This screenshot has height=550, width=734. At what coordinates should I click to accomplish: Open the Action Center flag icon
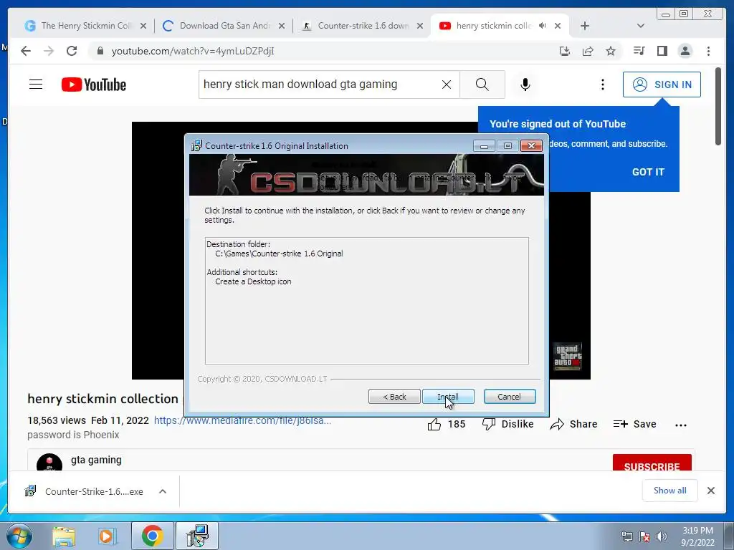[644, 536]
